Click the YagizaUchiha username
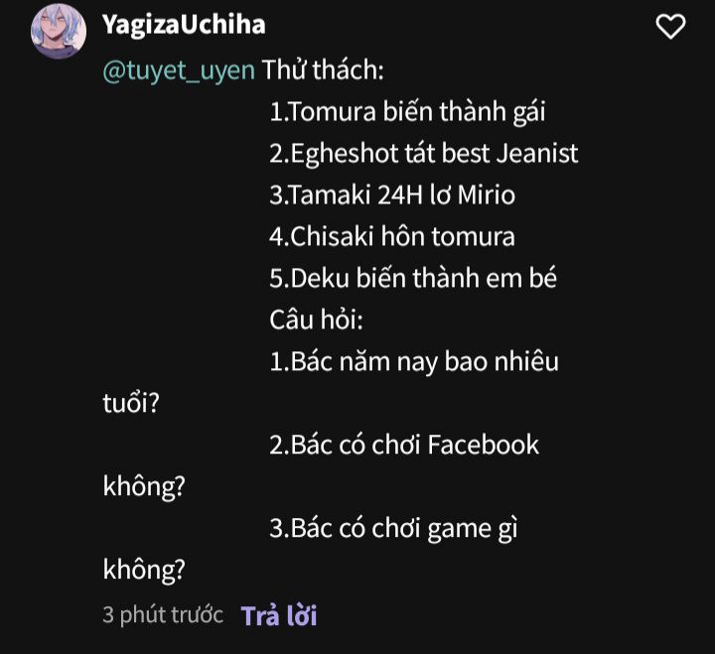The width and height of the screenshot is (715, 654). pos(184,25)
